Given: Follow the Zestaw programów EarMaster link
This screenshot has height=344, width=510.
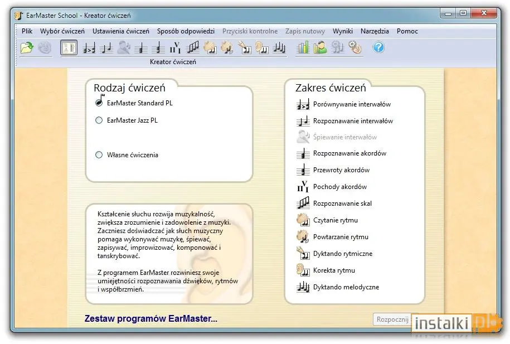Looking at the screenshot, I should (151, 318).
